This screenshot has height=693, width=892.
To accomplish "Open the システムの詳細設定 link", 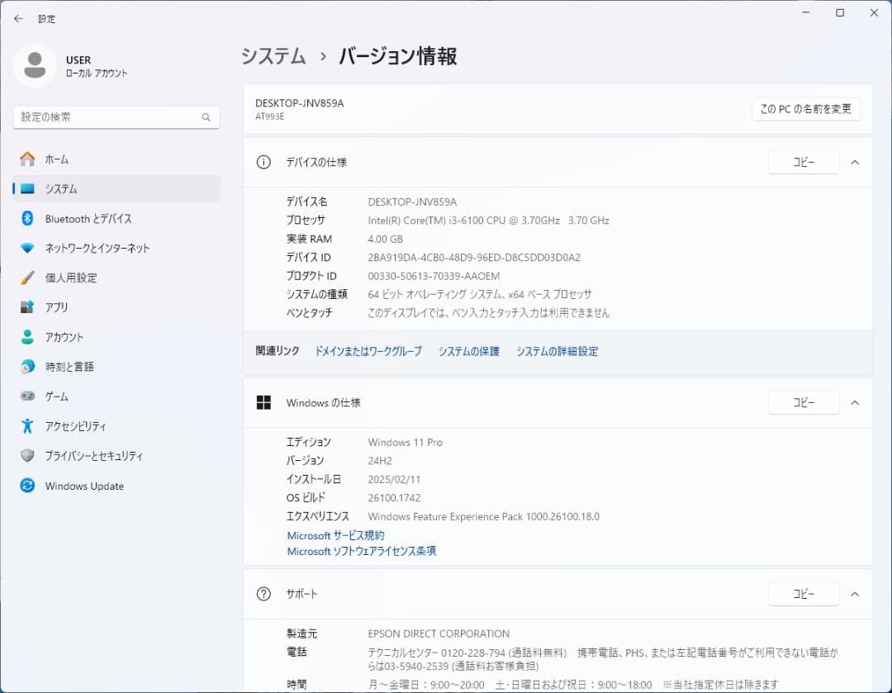I will 557,351.
